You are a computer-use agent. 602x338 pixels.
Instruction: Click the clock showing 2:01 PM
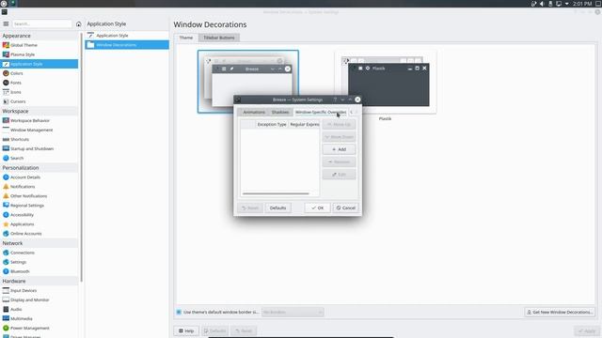point(582,4)
